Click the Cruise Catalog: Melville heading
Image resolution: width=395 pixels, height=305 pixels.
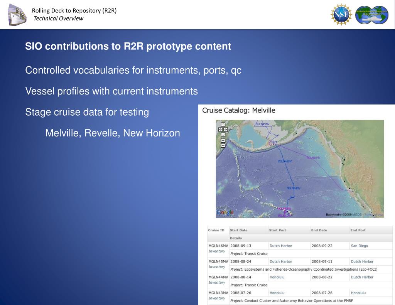coord(238,110)
